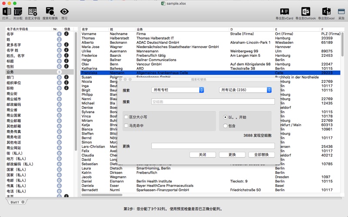Click number badge next to 商业街 field
The width and height of the screenshot is (348, 217).
click(59, 94)
